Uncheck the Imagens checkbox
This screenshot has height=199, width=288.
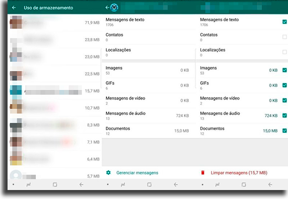coord(285,70)
